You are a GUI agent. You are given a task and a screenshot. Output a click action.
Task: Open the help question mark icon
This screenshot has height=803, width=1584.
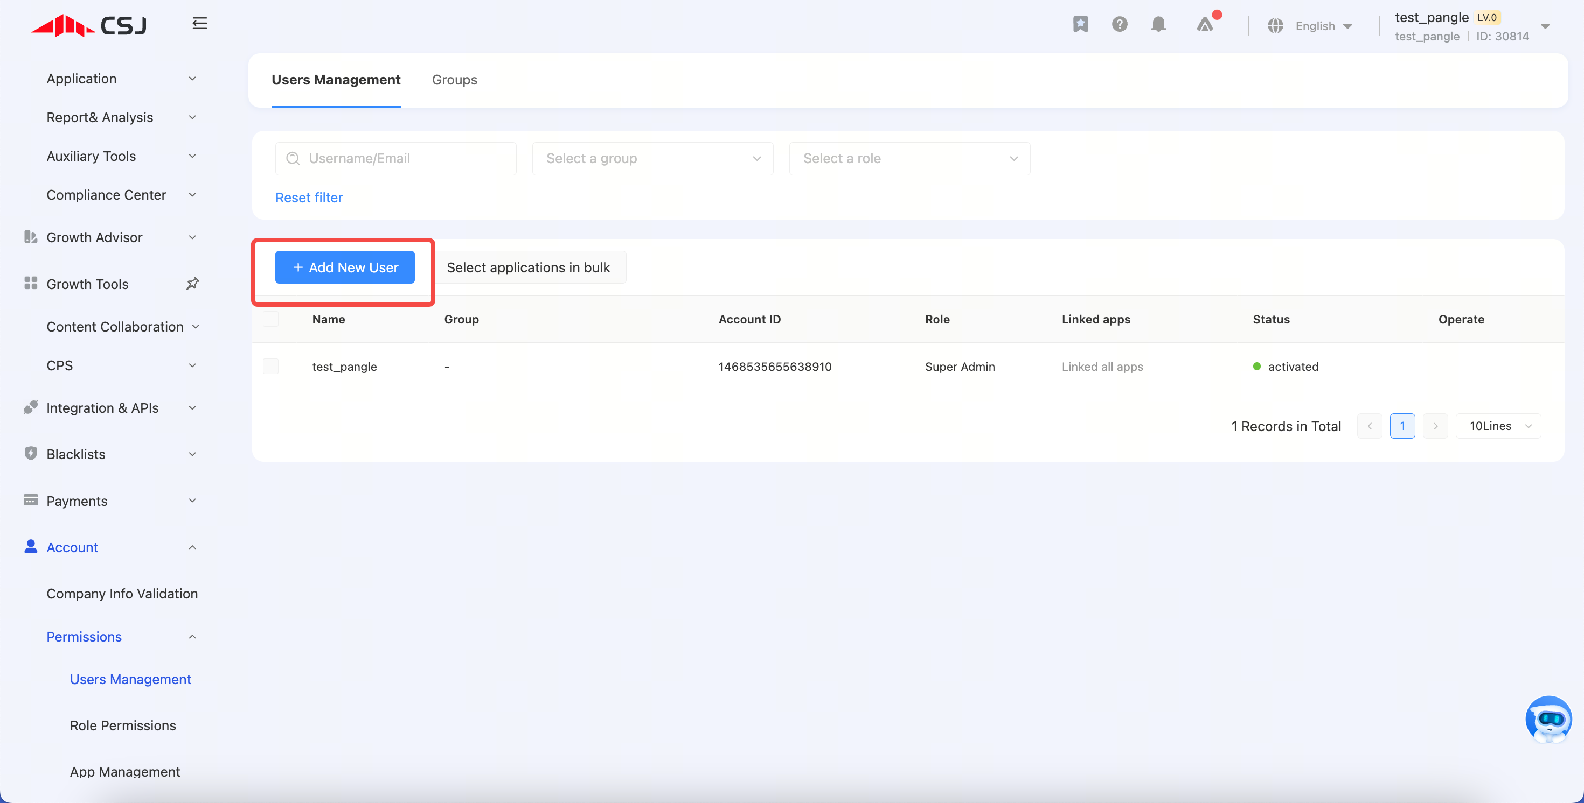pos(1119,25)
